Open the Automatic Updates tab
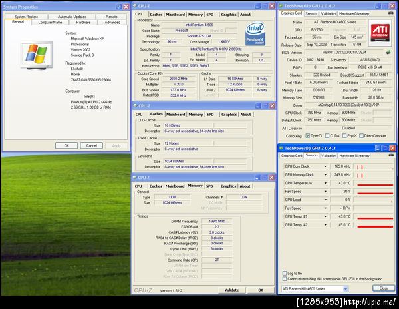399x309 pixels. tap(72, 17)
